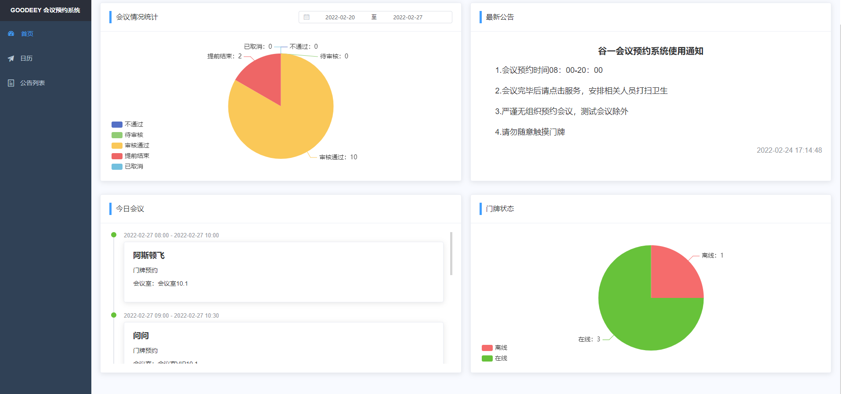Click the dashboard icon beside 首页

click(x=11, y=34)
